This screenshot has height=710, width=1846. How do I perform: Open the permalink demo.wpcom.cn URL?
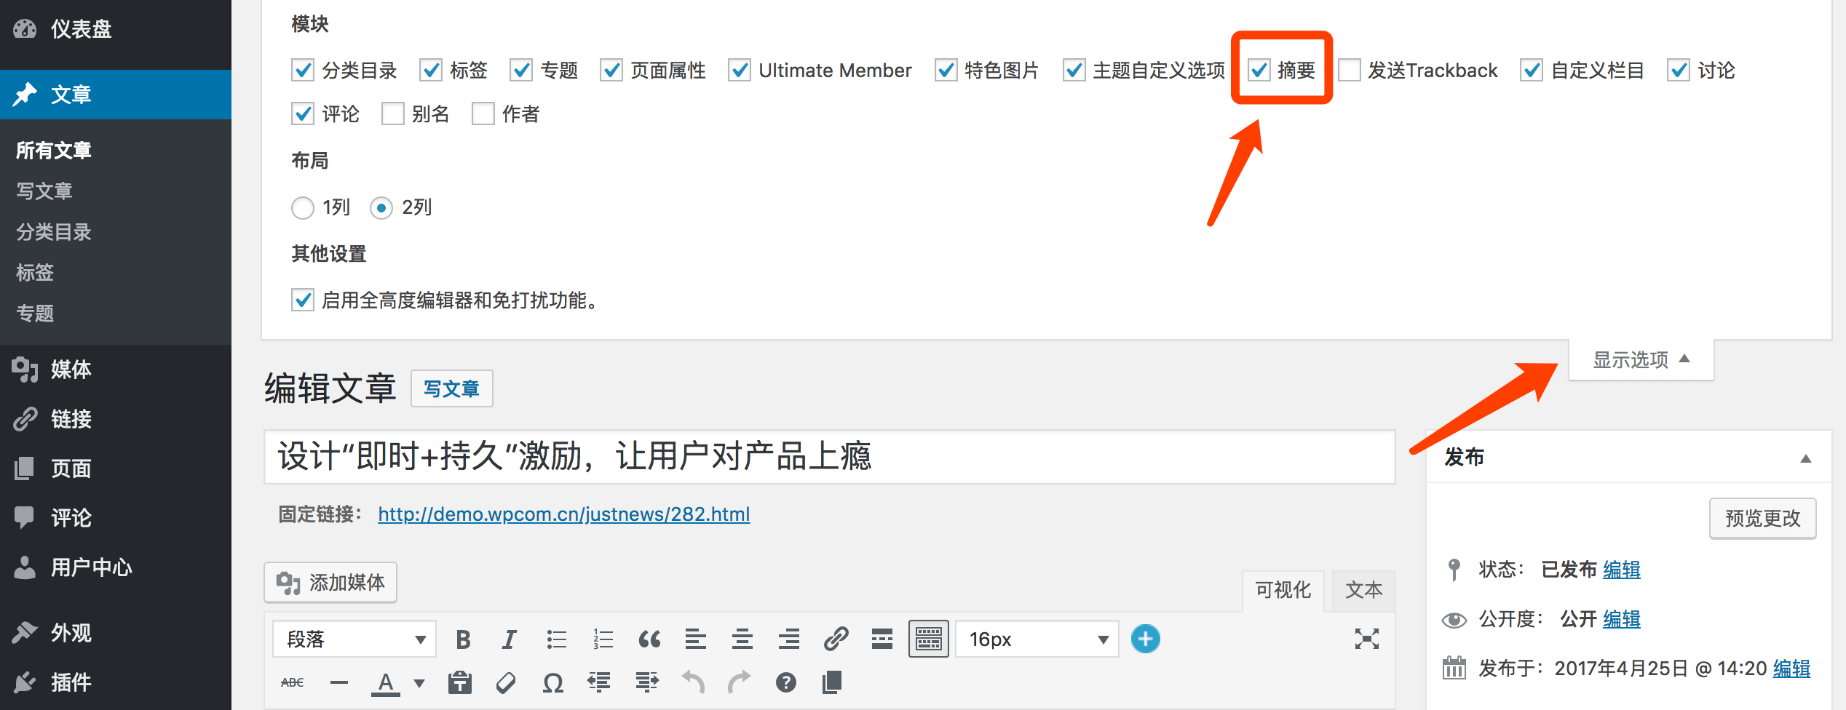tap(563, 514)
